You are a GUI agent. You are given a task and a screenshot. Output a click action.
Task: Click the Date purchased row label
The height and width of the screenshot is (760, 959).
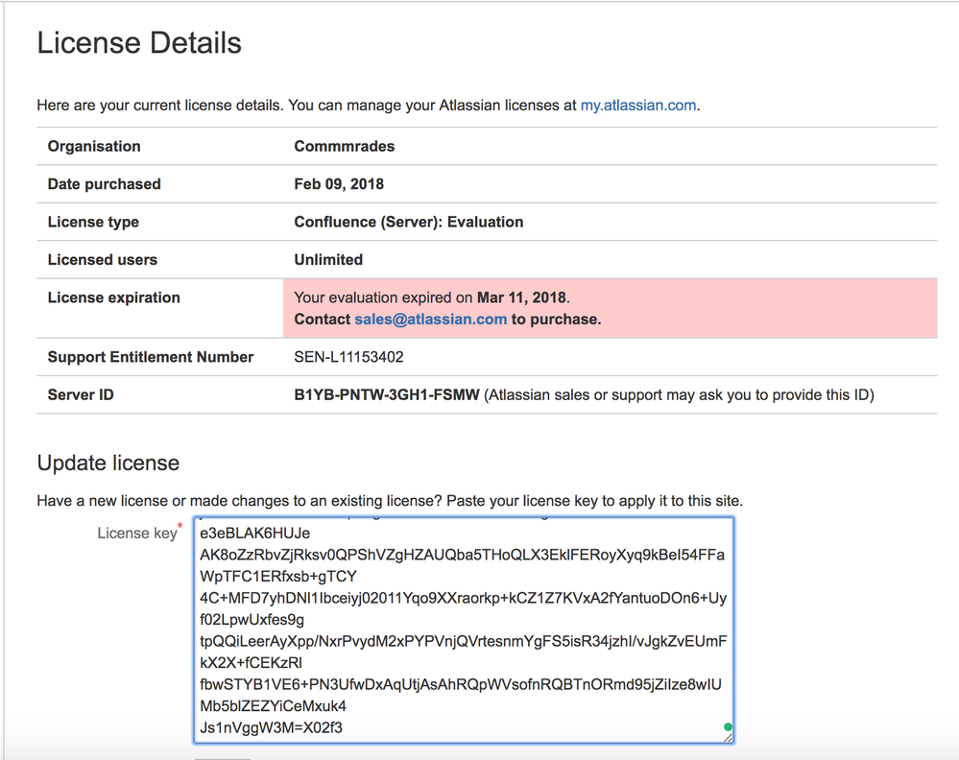coord(104,184)
